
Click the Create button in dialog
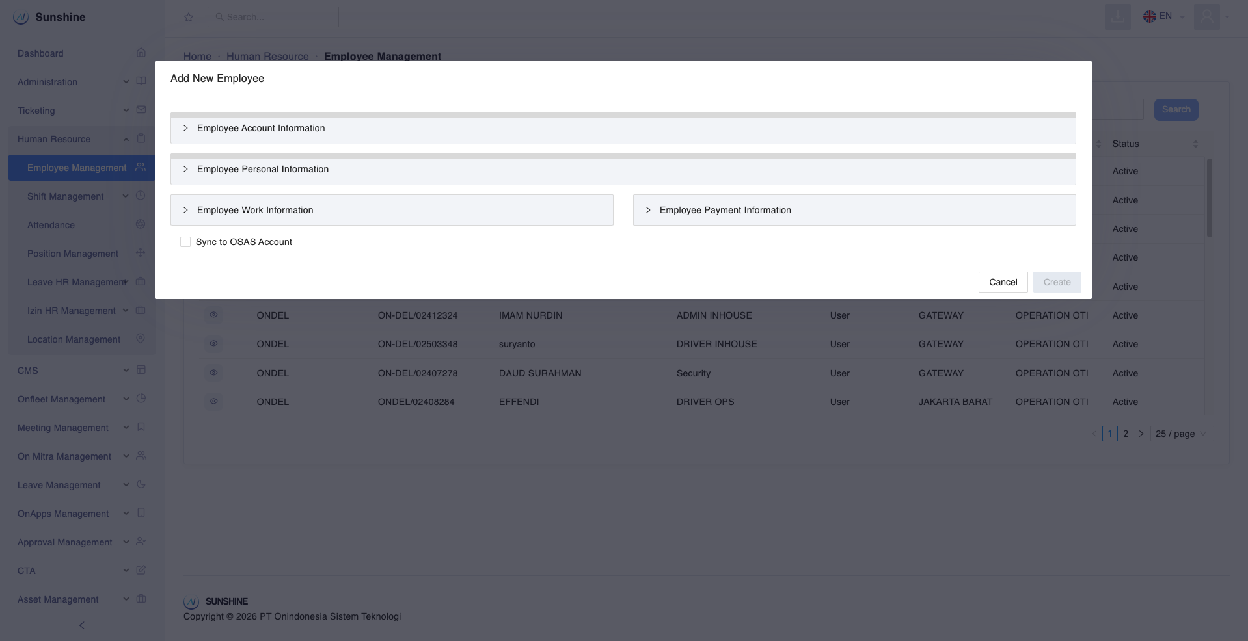1057,282
